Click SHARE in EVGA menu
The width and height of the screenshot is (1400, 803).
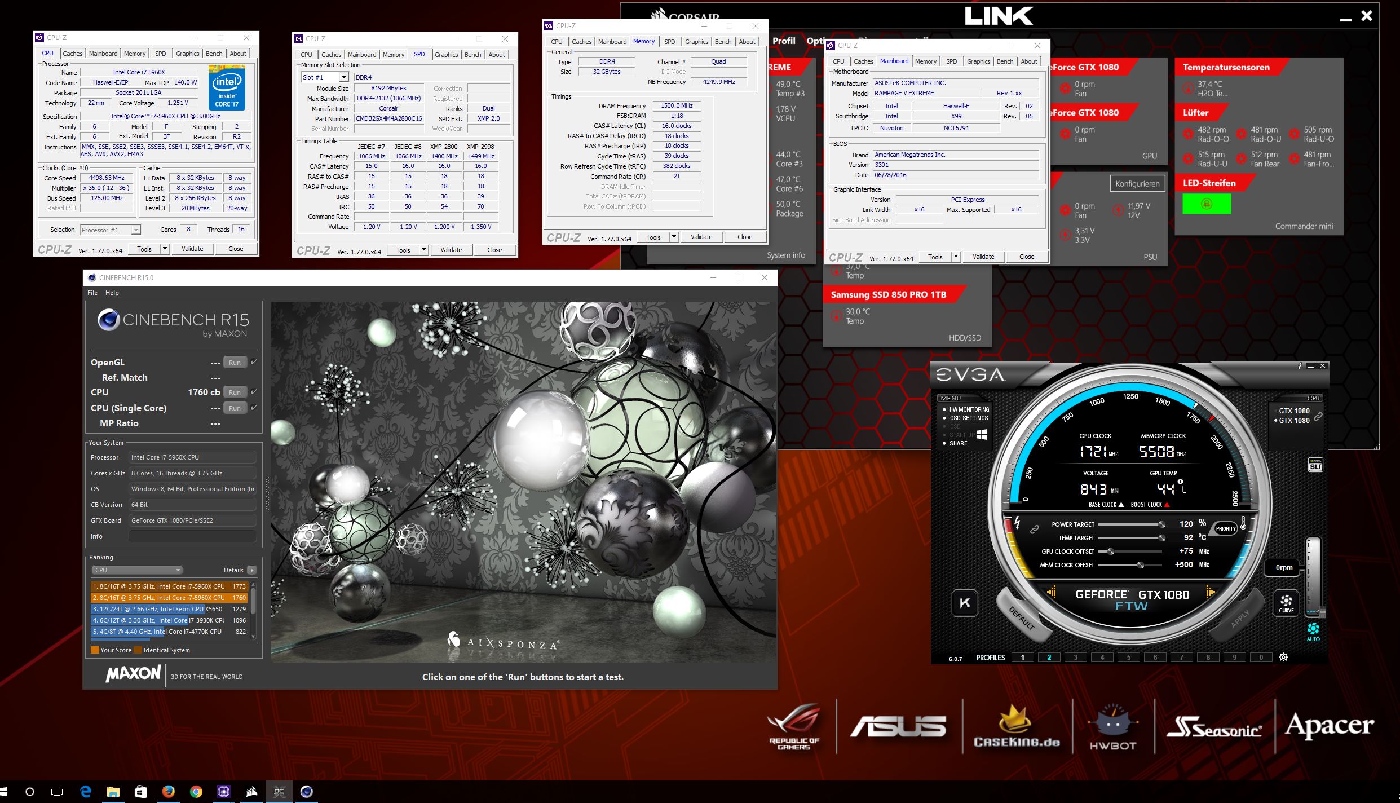point(958,443)
